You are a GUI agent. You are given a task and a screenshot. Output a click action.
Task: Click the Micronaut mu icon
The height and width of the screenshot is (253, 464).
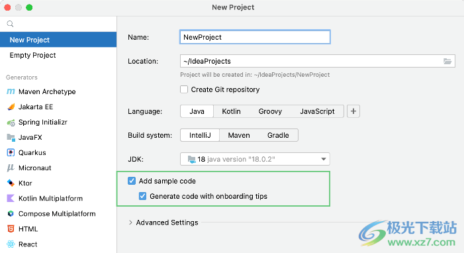tap(11, 168)
